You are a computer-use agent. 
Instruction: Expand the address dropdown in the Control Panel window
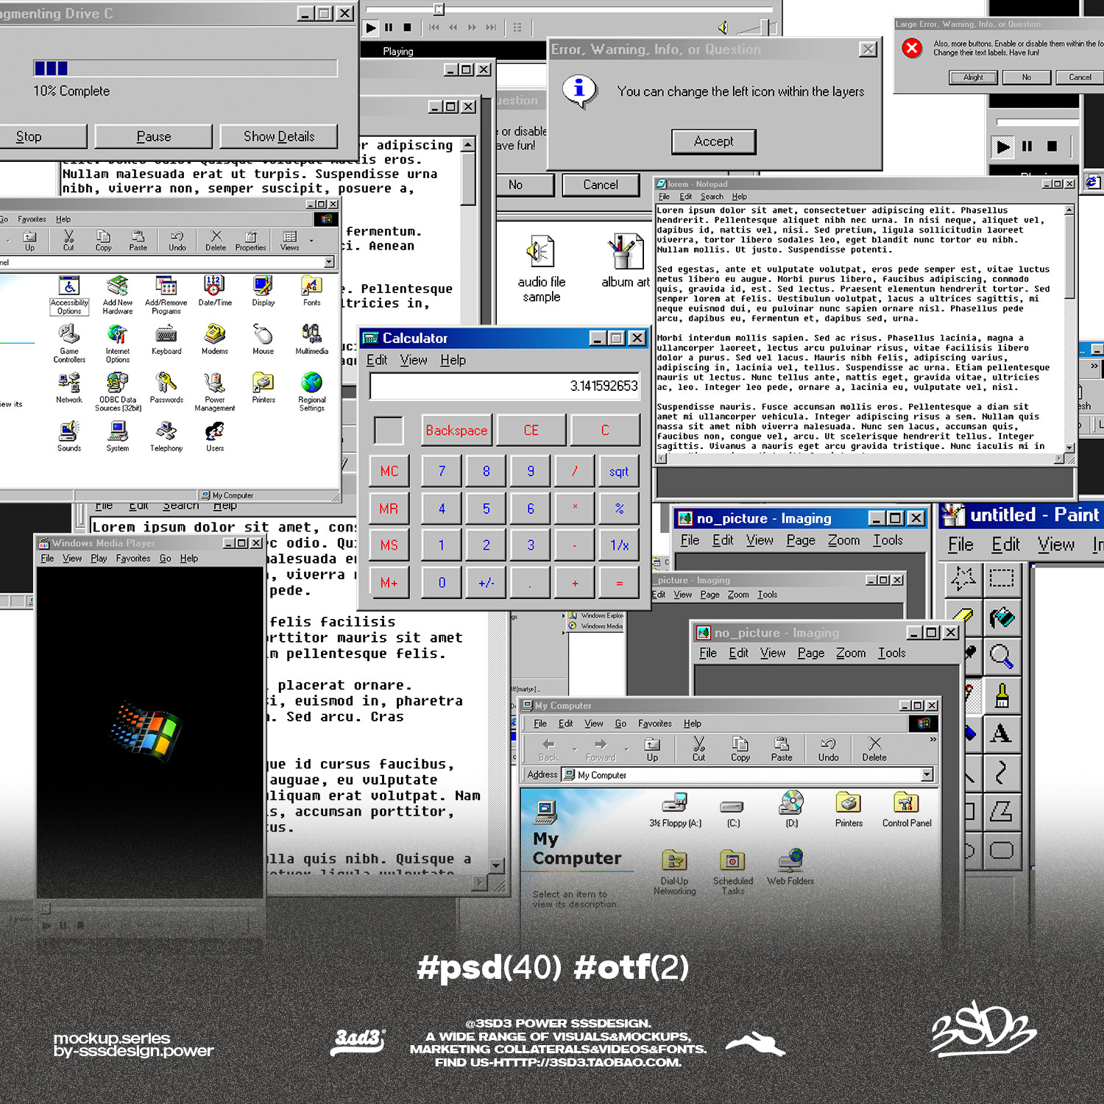point(329,262)
